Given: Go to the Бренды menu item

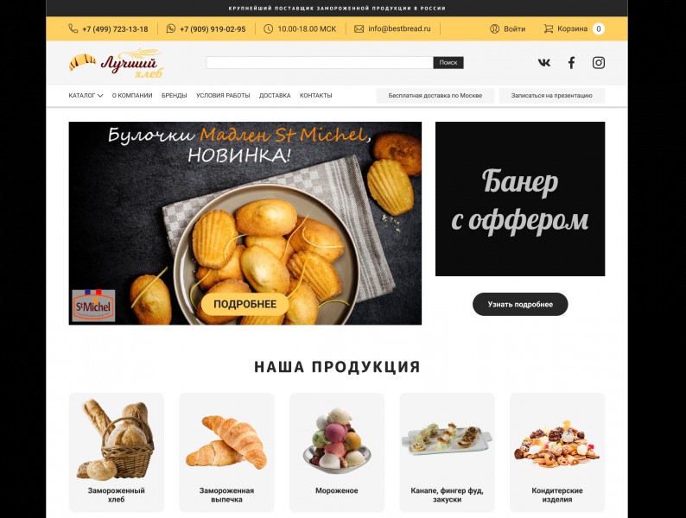Looking at the screenshot, I should point(175,95).
